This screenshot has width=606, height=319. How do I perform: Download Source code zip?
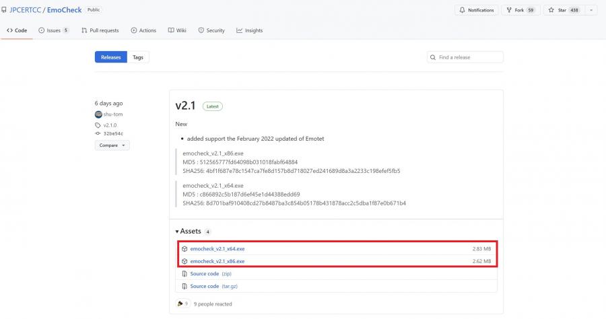click(x=211, y=273)
